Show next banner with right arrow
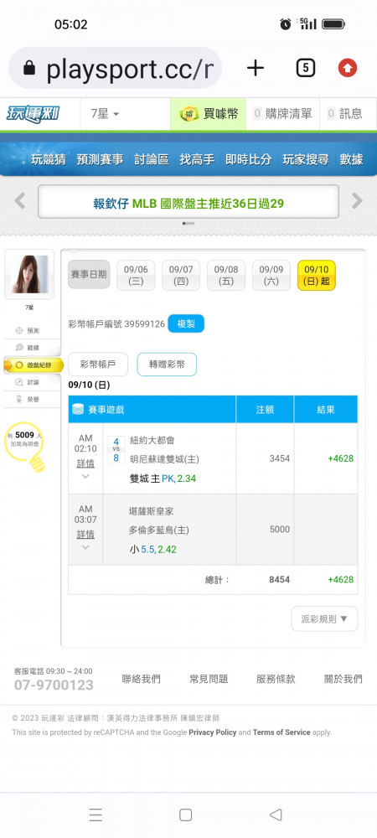Screen dimensions: 377x838 click(x=357, y=201)
